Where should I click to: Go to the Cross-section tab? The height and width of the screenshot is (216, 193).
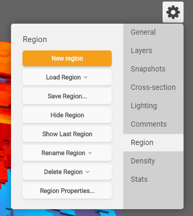coord(153,87)
